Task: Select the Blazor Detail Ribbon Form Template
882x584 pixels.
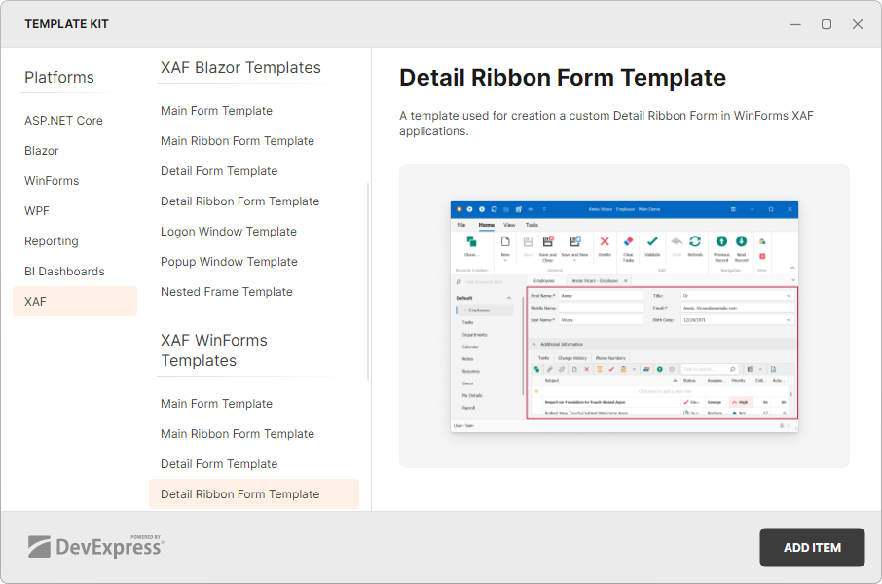Action: (x=239, y=201)
